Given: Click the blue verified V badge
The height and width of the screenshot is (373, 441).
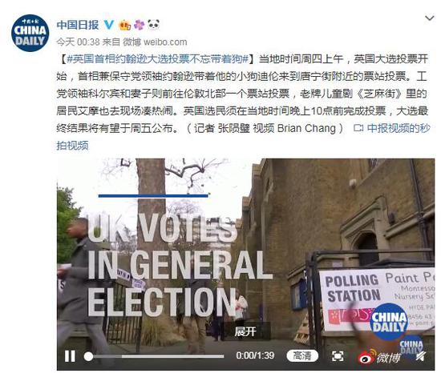Looking at the screenshot, I should click(108, 25).
